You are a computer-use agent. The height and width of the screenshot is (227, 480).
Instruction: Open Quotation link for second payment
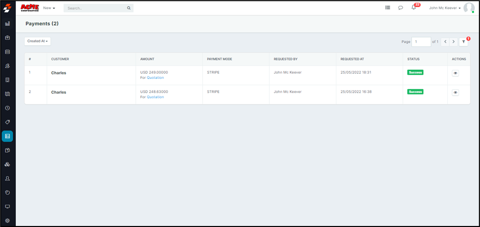tap(155, 97)
